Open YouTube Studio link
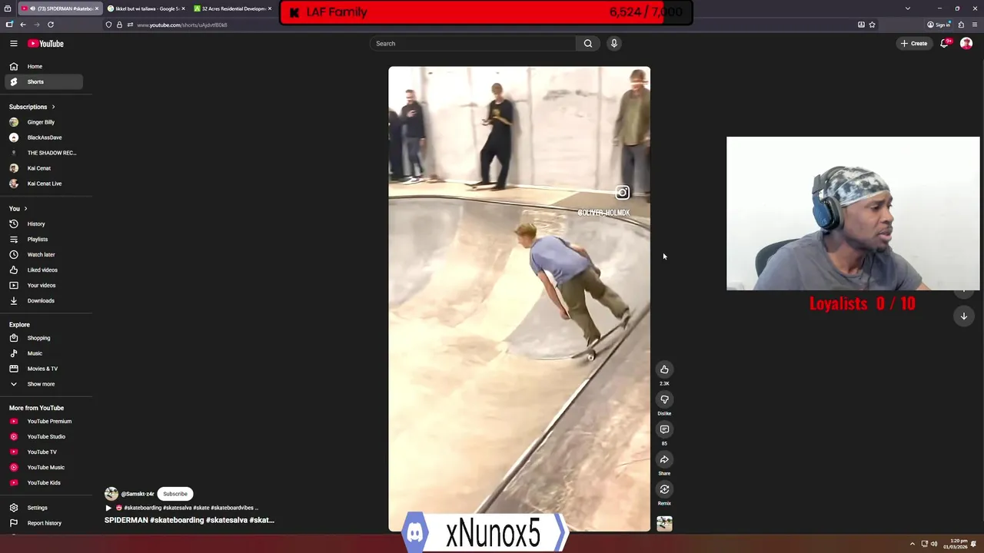 (44, 437)
